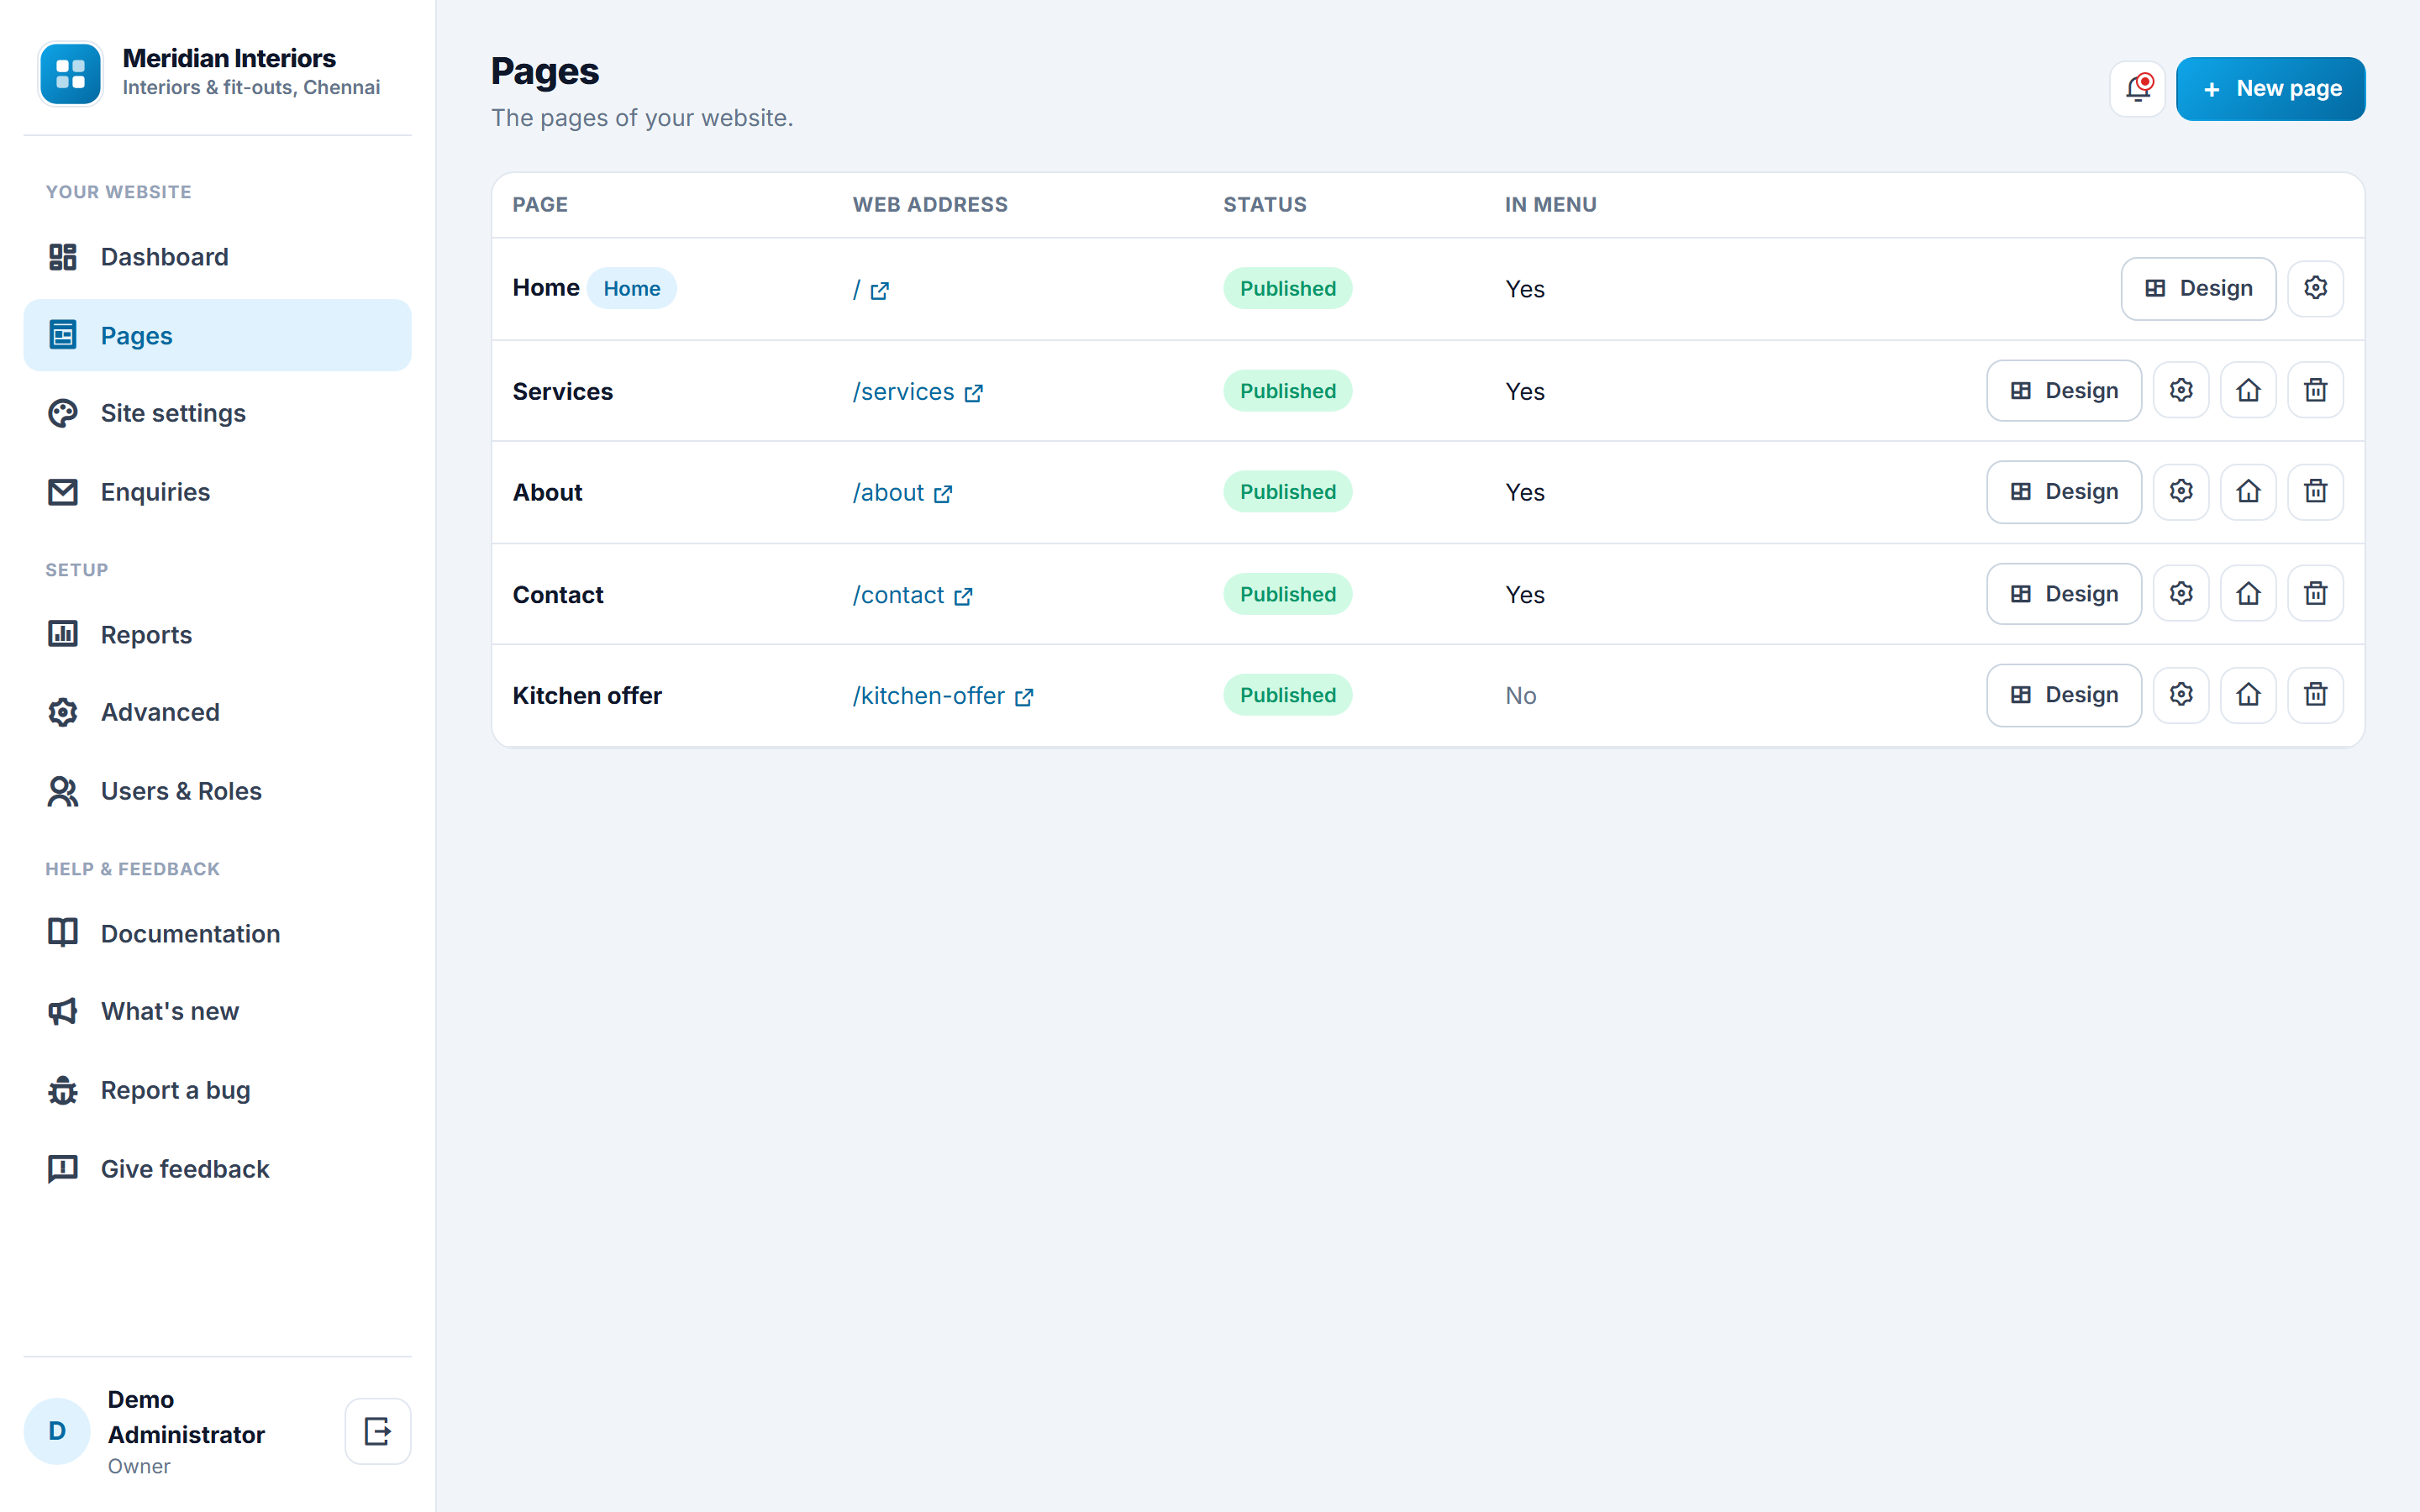Image resolution: width=2420 pixels, height=1512 pixels.
Task: Design the Services page
Action: click(x=2064, y=390)
